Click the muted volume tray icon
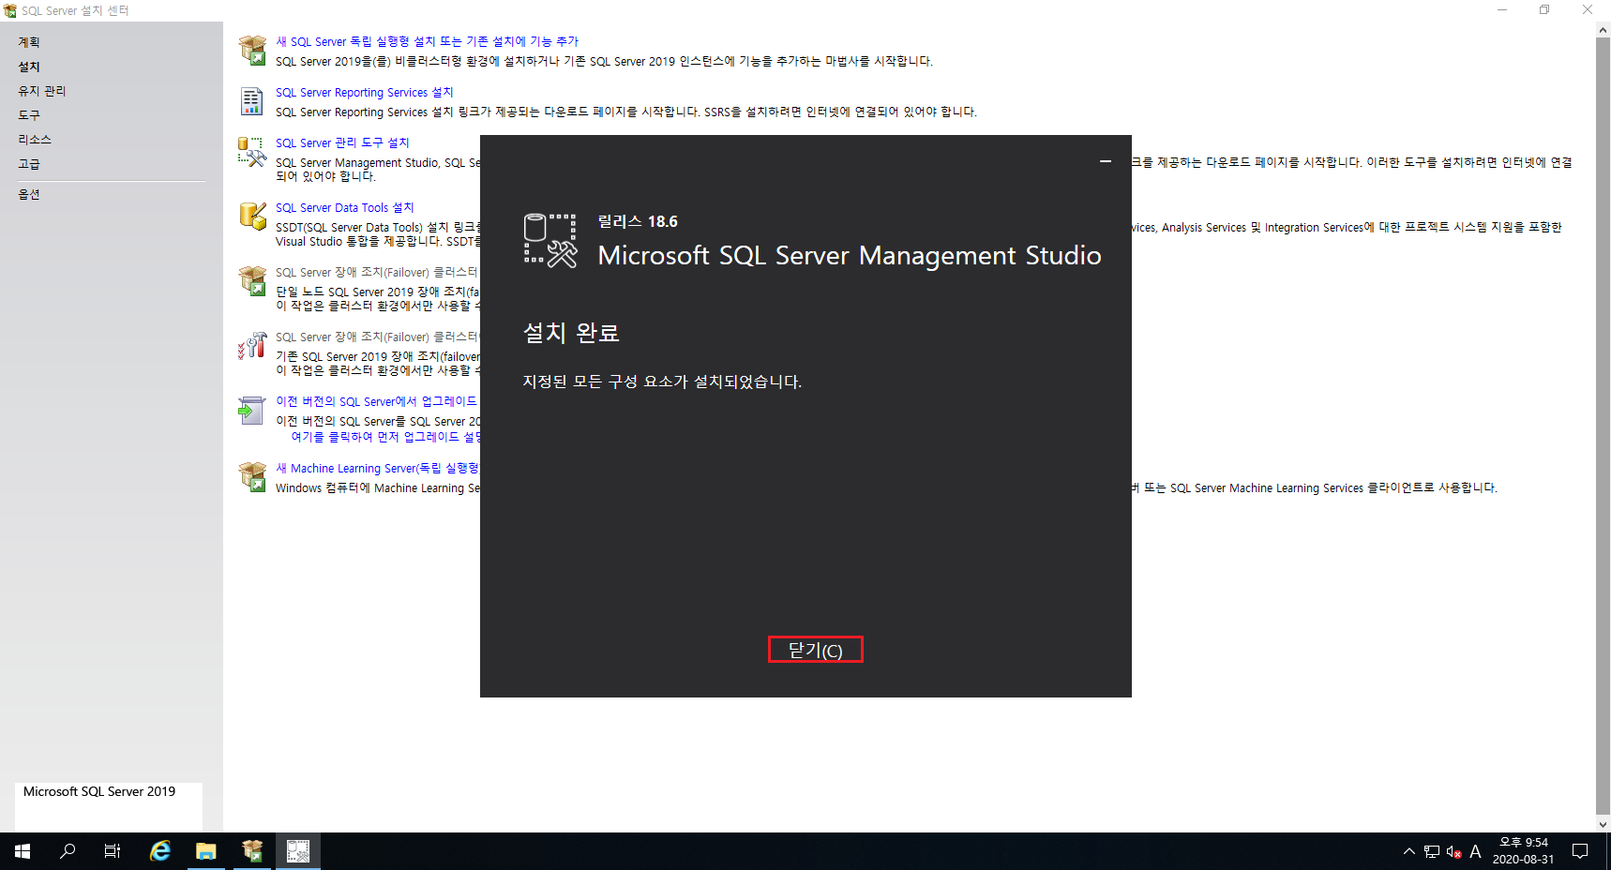Image resolution: width=1611 pixels, height=870 pixels. [x=1453, y=851]
